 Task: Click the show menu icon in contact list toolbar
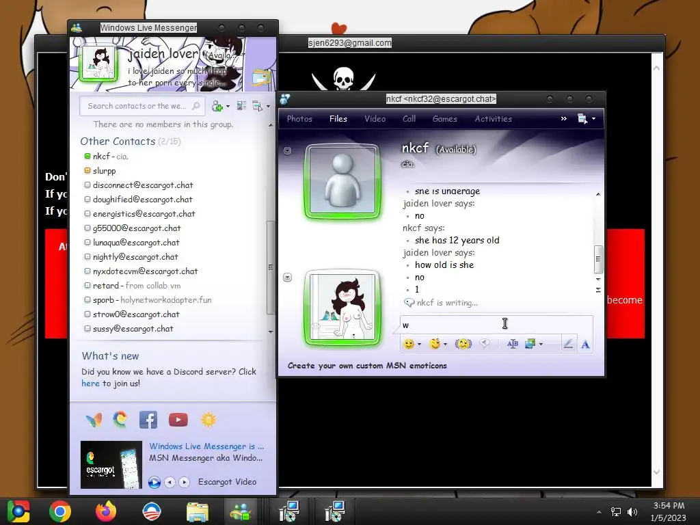pos(258,106)
